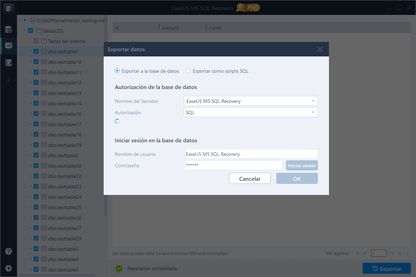Click the account column header
Viewport: 416px width, 277px height.
point(183,27)
